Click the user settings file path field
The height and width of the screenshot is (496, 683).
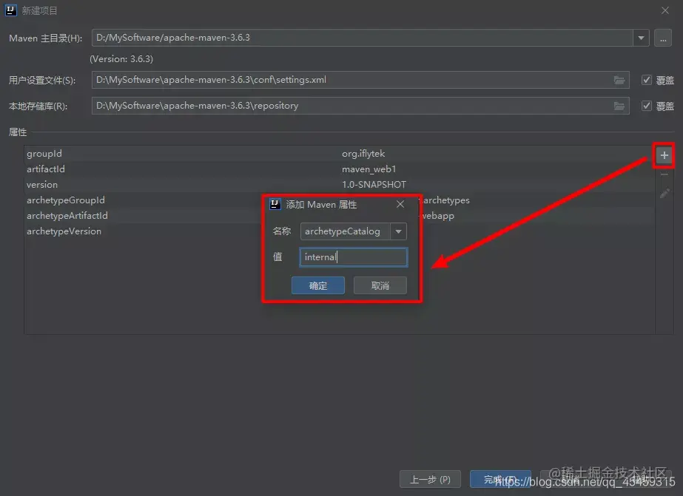(360, 80)
